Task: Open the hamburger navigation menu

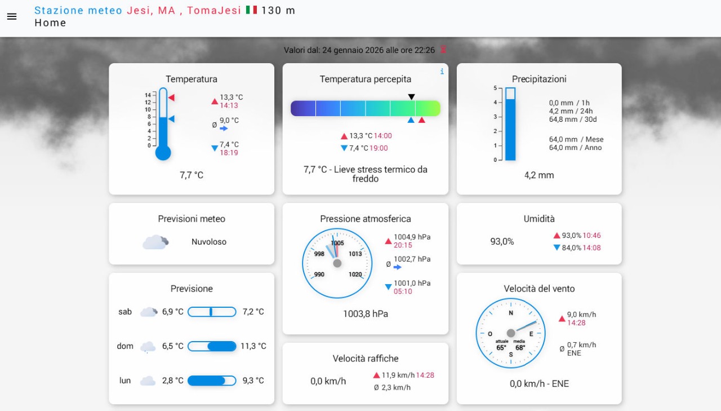Action: click(12, 16)
